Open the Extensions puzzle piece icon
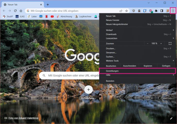Viewport: 177px width, 124px height. point(156,11)
